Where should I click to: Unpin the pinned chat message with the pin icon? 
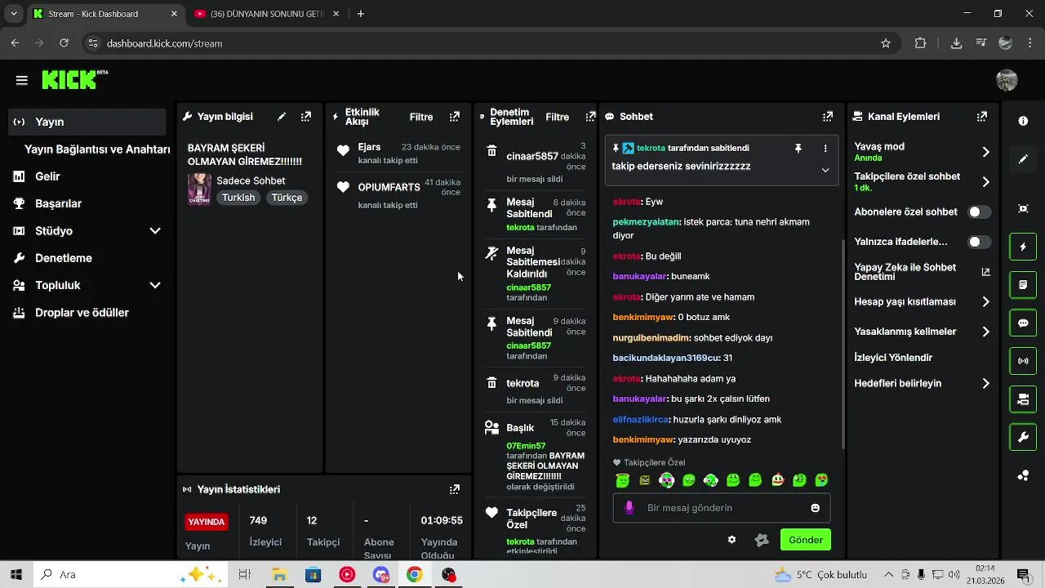pos(798,149)
